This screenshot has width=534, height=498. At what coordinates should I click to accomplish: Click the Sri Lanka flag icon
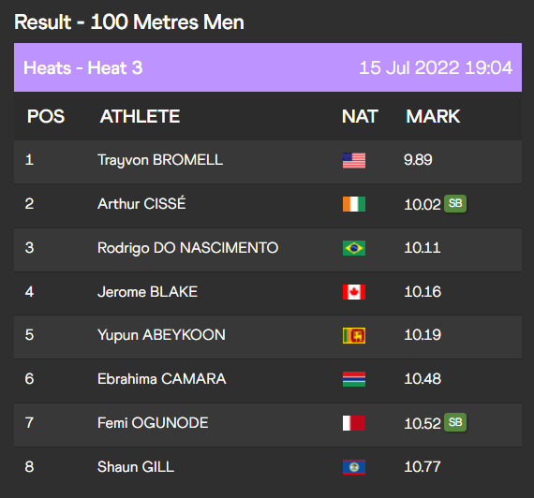coord(354,336)
